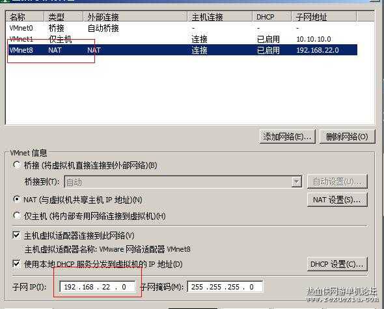The image size is (384, 309).
Task: Open the 桥接到 dropdown arrow
Action: pos(296,181)
